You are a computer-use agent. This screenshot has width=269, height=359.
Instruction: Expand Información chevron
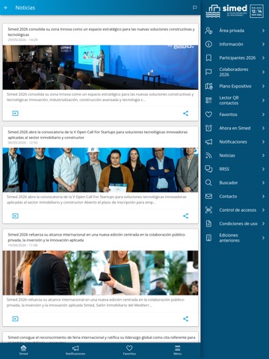[x=263, y=44]
